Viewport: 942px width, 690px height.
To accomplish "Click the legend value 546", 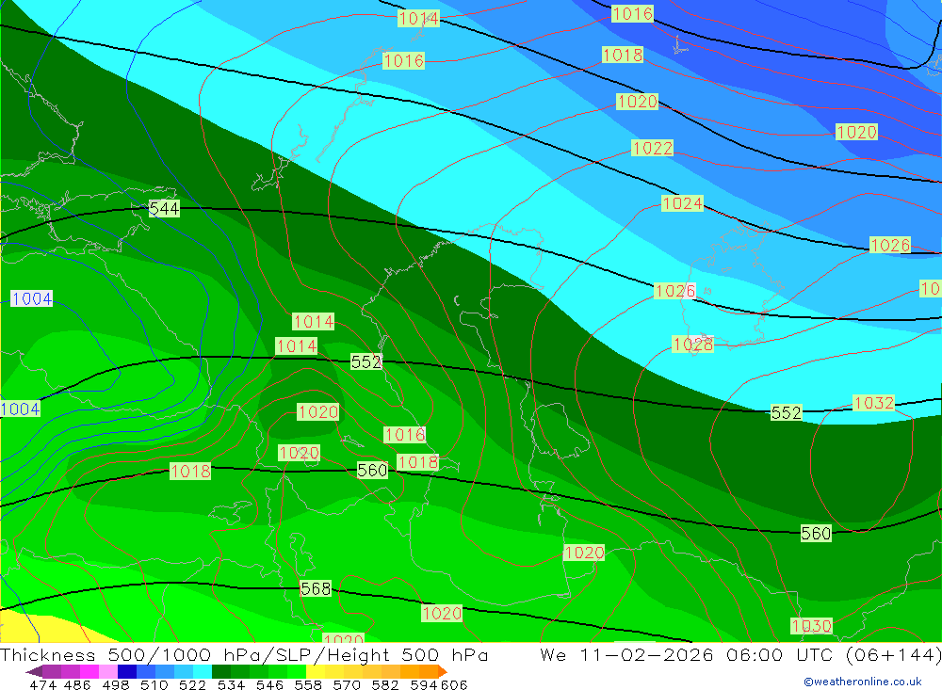I will pos(269,684).
